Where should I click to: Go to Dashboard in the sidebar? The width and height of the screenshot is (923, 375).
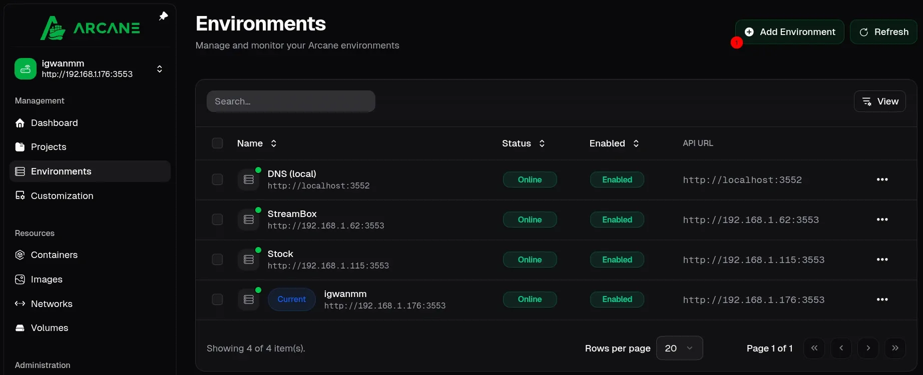(x=54, y=123)
